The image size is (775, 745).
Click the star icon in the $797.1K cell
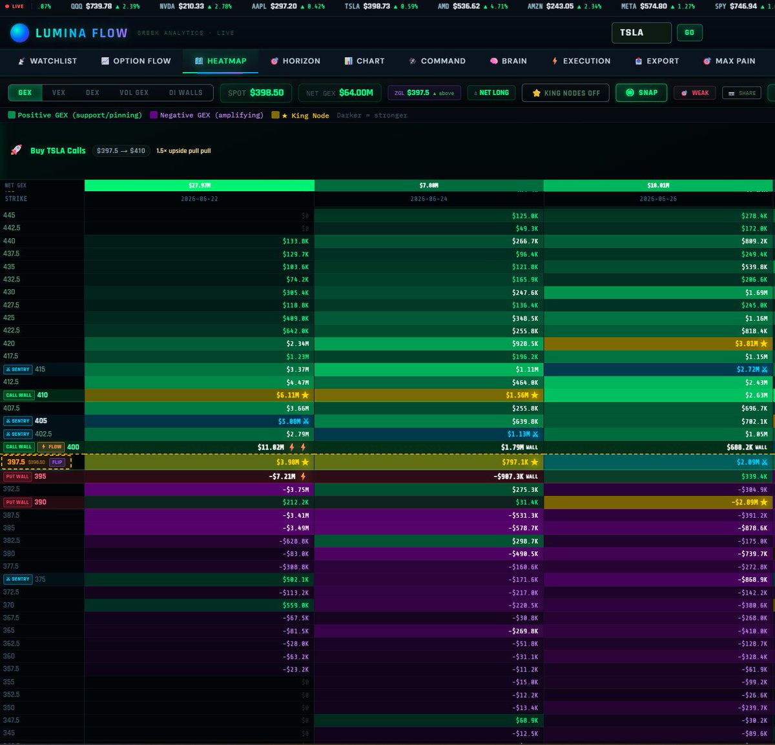535,462
